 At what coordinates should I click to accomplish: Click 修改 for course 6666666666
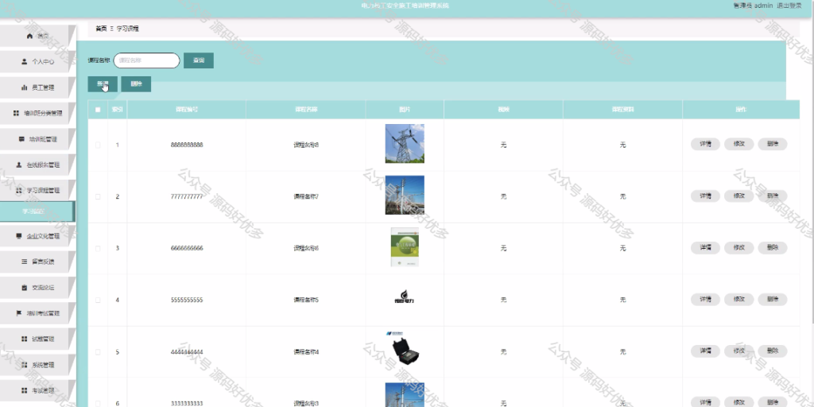(x=738, y=248)
